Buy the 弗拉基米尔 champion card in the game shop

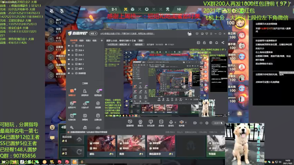[161, 146]
